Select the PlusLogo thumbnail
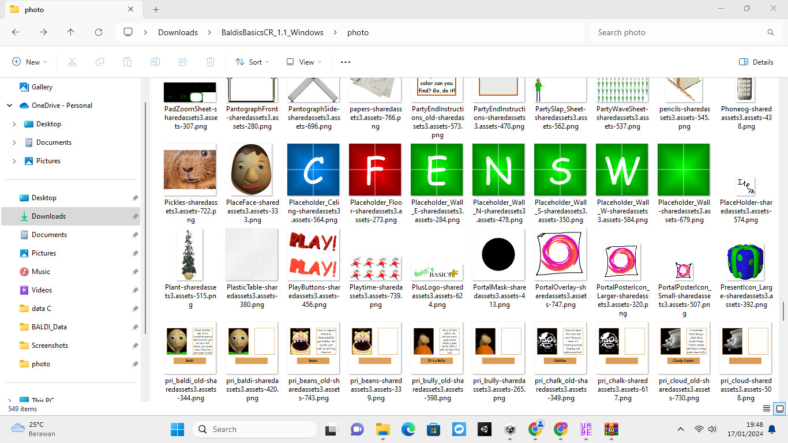The width and height of the screenshot is (788, 443). coord(437,272)
